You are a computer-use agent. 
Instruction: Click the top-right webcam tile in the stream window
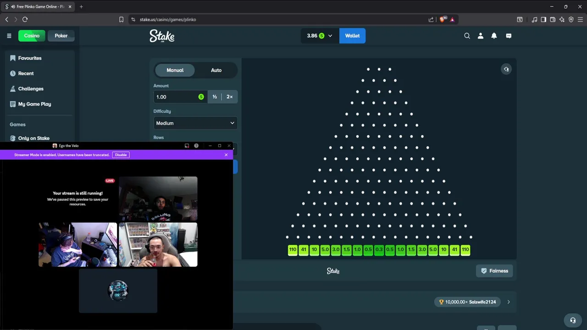click(x=158, y=199)
